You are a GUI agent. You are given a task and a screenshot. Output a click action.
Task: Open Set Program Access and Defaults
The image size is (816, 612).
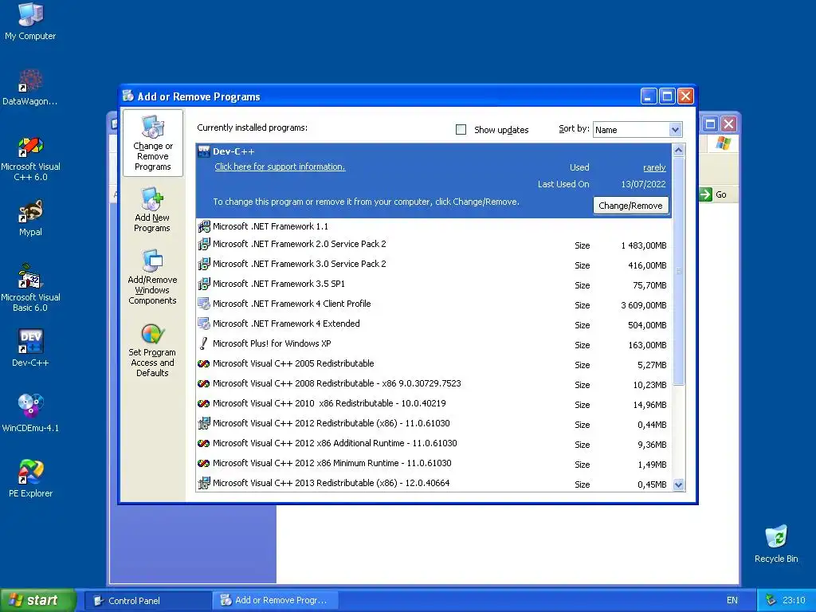(152, 350)
